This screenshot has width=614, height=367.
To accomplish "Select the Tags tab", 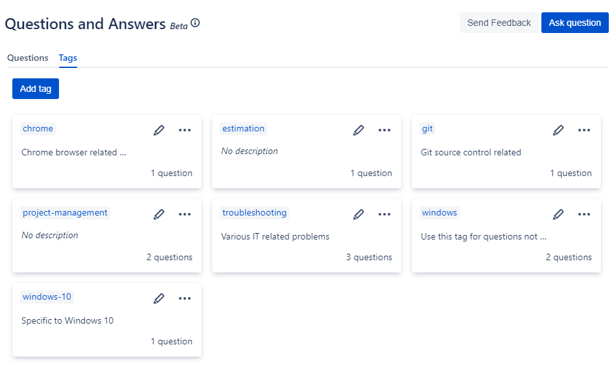I will pyautogui.click(x=67, y=58).
